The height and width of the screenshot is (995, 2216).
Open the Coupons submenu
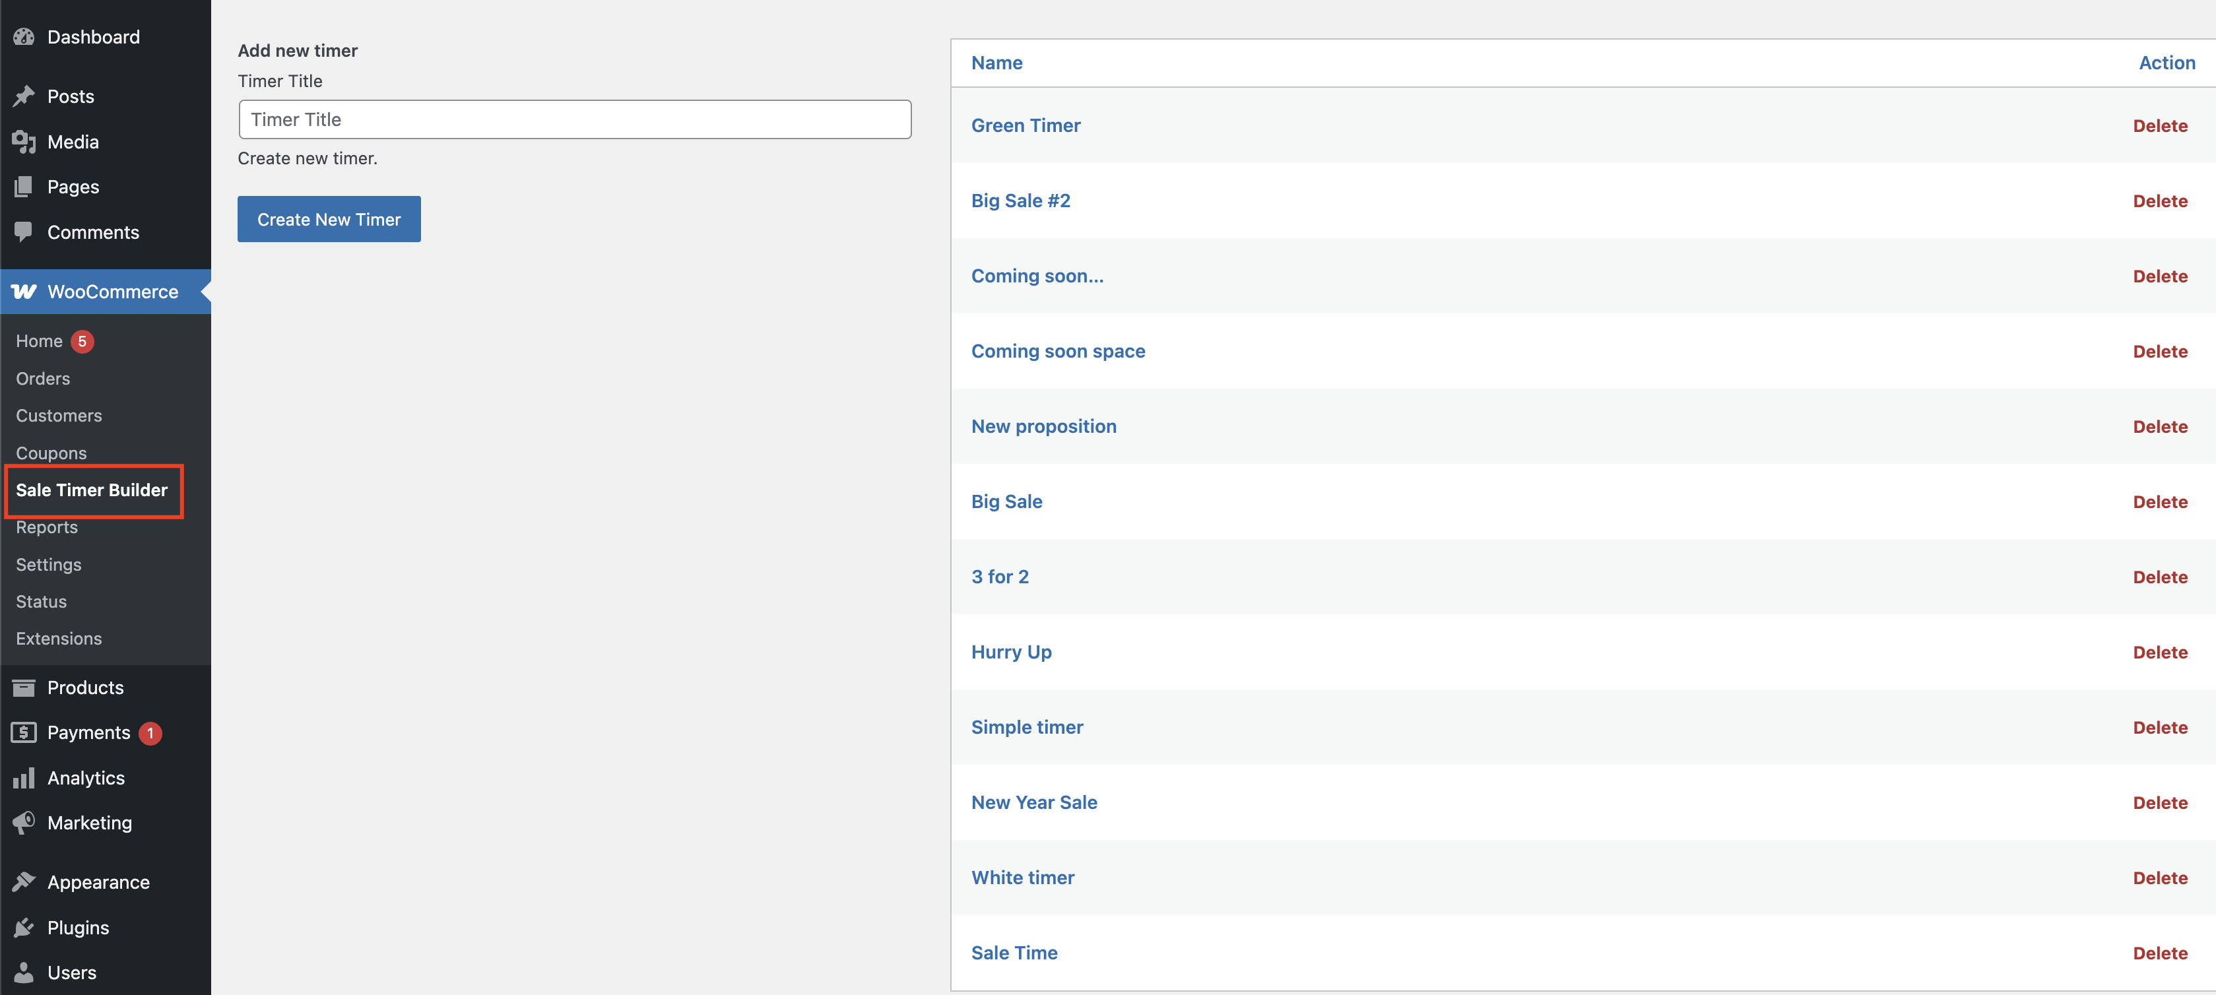(x=51, y=453)
